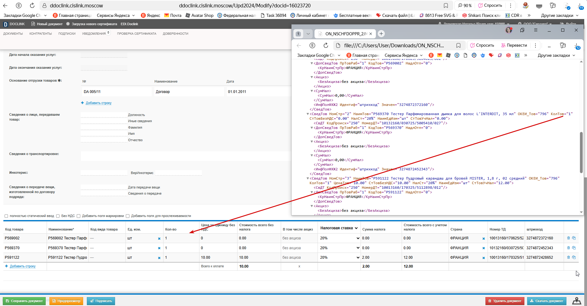Click 'Добавить строку' link below the goods table
The height and width of the screenshot is (306, 587).
[x=23, y=266]
